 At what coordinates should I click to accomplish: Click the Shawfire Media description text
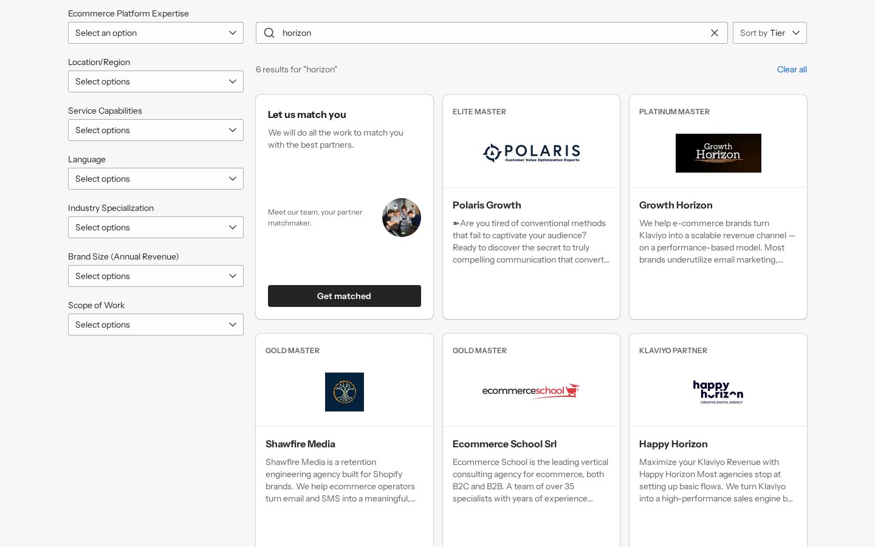pyautogui.click(x=341, y=480)
